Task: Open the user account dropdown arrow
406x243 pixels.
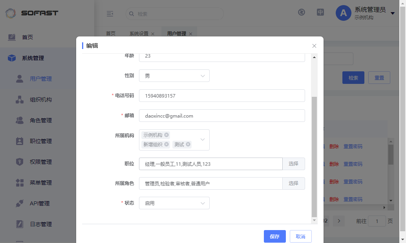Action: [393, 13]
